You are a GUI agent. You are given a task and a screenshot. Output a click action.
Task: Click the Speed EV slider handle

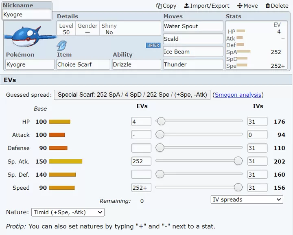tap(238, 187)
